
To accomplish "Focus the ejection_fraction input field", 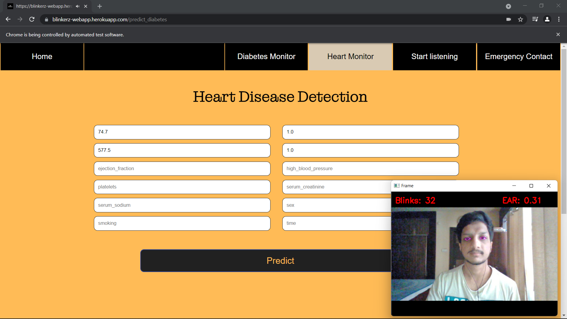I will point(182,168).
